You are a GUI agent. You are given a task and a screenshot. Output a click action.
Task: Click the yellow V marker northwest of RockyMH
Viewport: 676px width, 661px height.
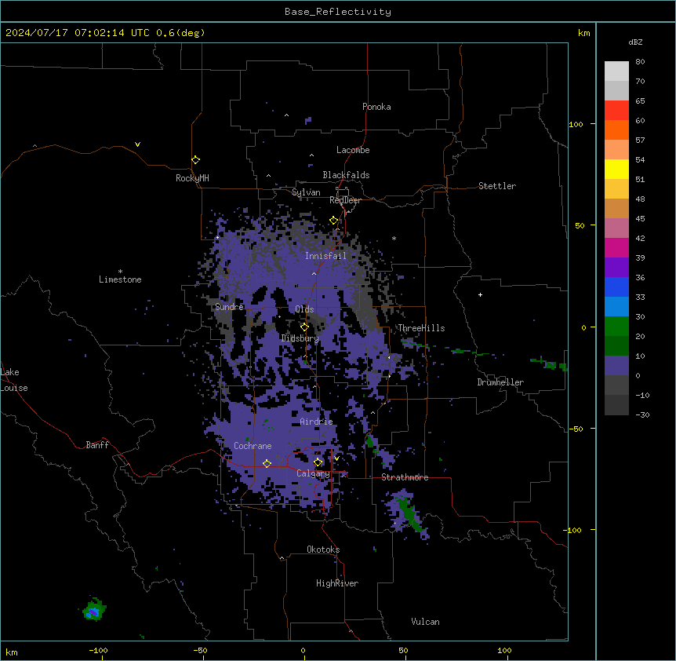137,144
